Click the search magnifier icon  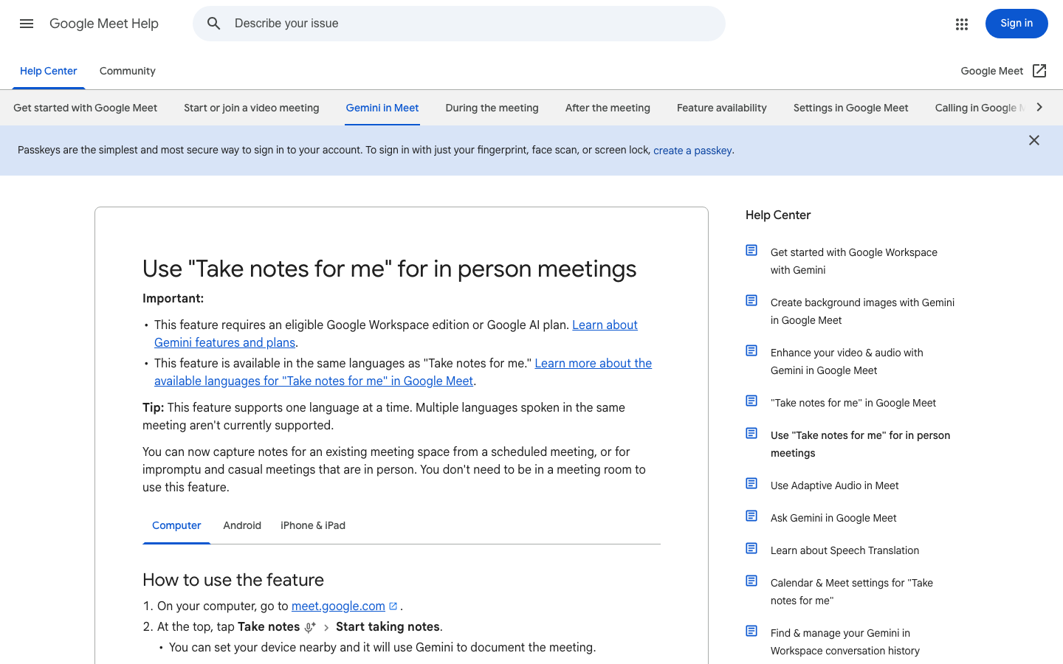214,24
